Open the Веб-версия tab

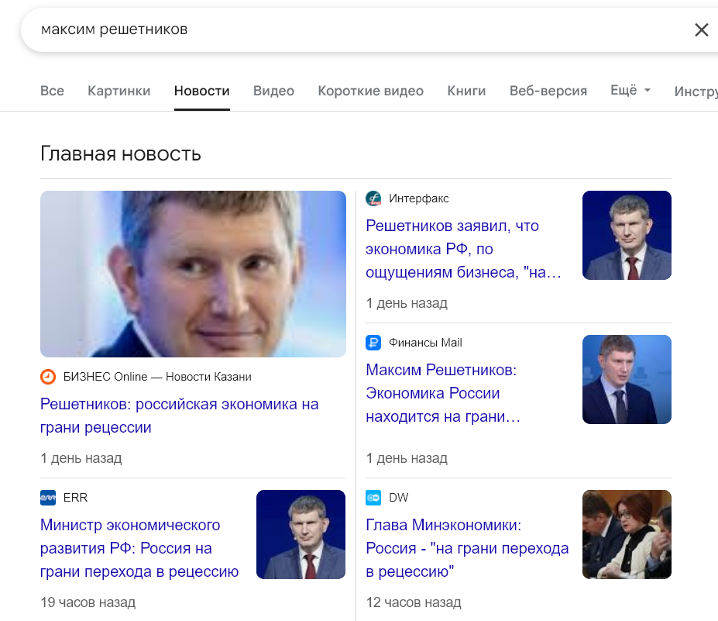tap(548, 91)
